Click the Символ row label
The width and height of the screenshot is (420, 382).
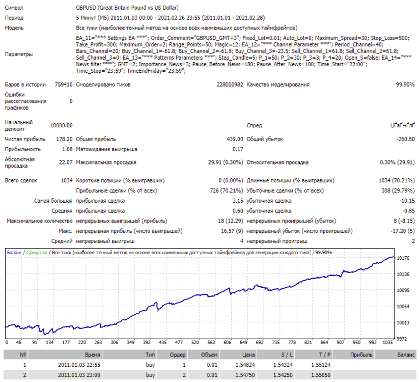(14, 8)
